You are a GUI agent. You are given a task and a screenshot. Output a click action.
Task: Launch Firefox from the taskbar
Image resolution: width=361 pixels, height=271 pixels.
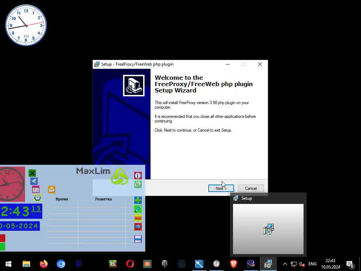click(43, 264)
